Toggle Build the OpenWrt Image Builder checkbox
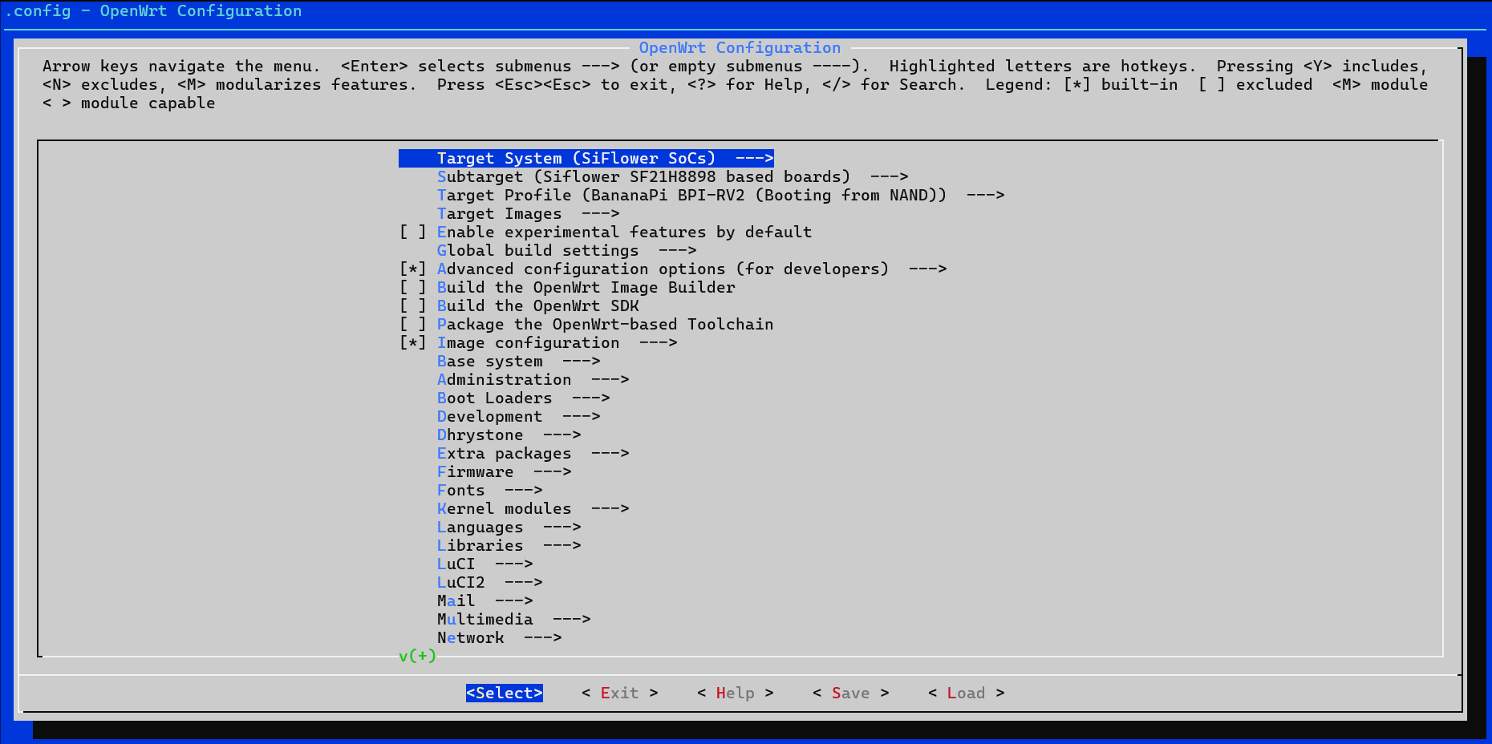1492x744 pixels. coord(413,288)
